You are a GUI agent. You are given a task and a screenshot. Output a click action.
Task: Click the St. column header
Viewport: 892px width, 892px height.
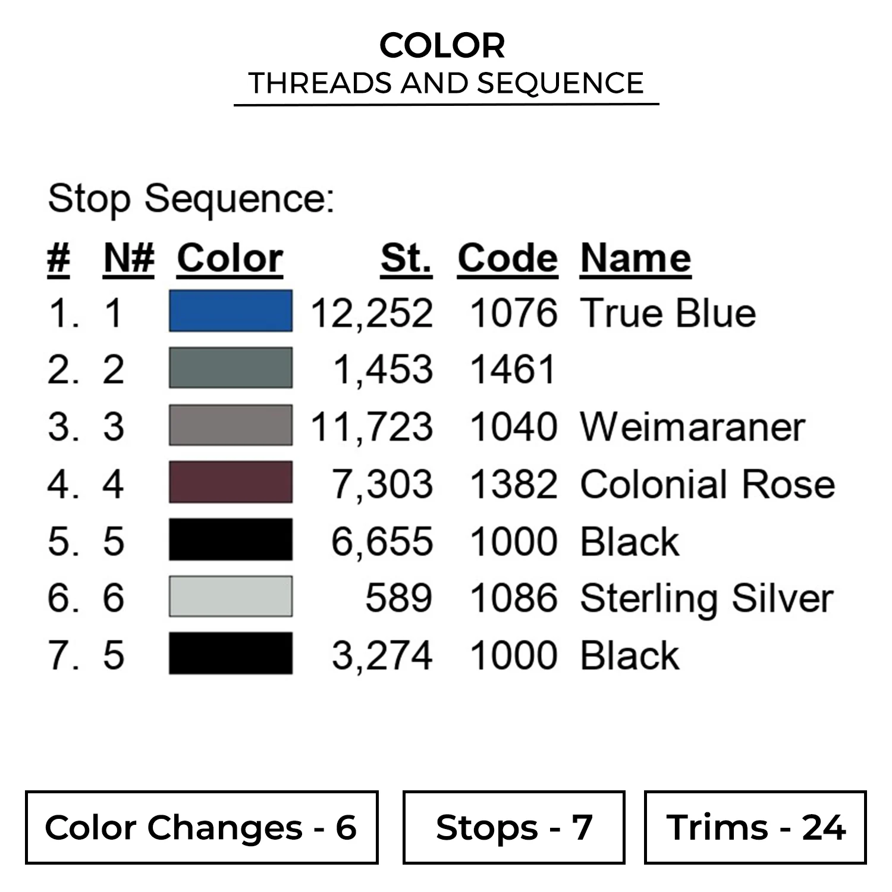pos(406,259)
